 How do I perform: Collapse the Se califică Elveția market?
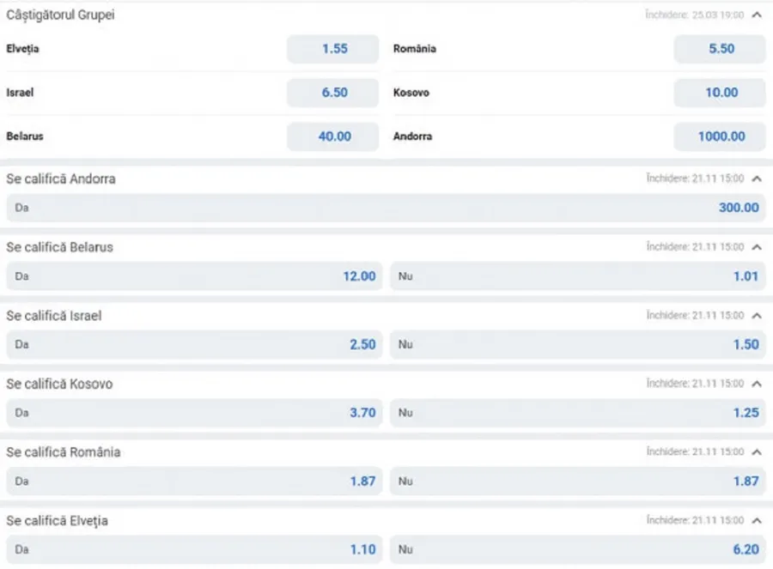[756, 521]
